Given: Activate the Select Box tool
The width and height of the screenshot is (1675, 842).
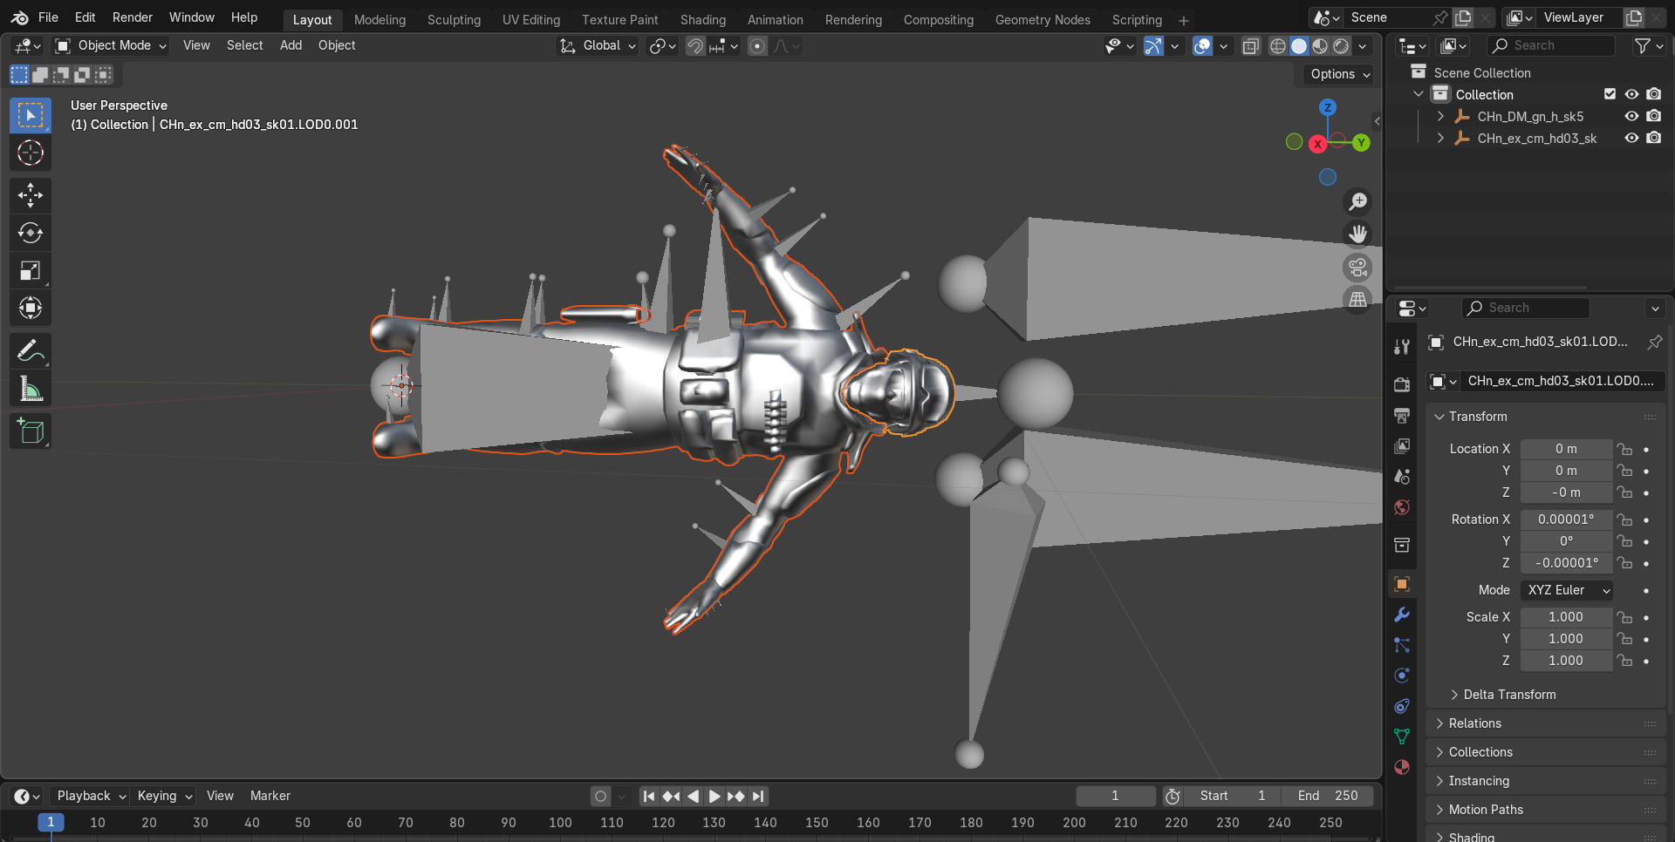Looking at the screenshot, I should tap(31, 116).
